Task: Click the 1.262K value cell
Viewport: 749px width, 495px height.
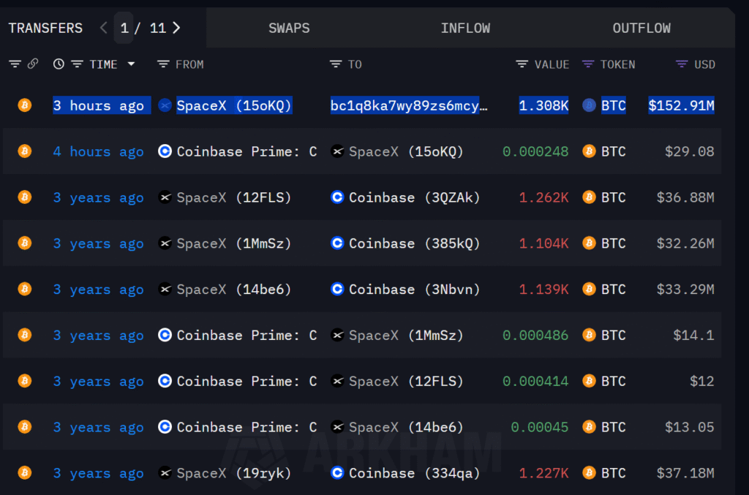Action: 543,197
